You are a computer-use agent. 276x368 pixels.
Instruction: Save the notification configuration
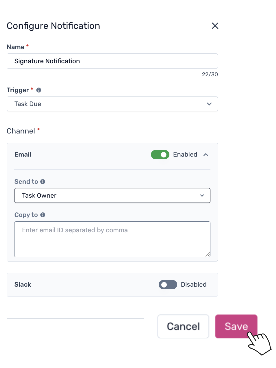236,326
